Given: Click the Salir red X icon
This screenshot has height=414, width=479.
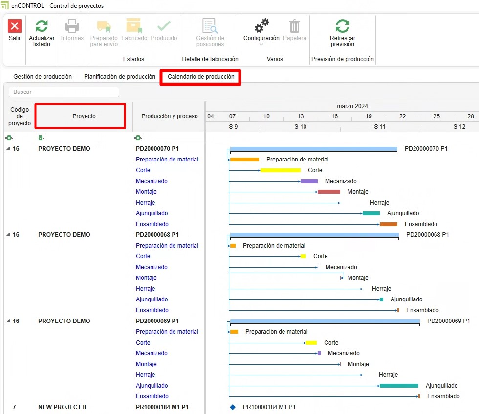Looking at the screenshot, I should 15,26.
